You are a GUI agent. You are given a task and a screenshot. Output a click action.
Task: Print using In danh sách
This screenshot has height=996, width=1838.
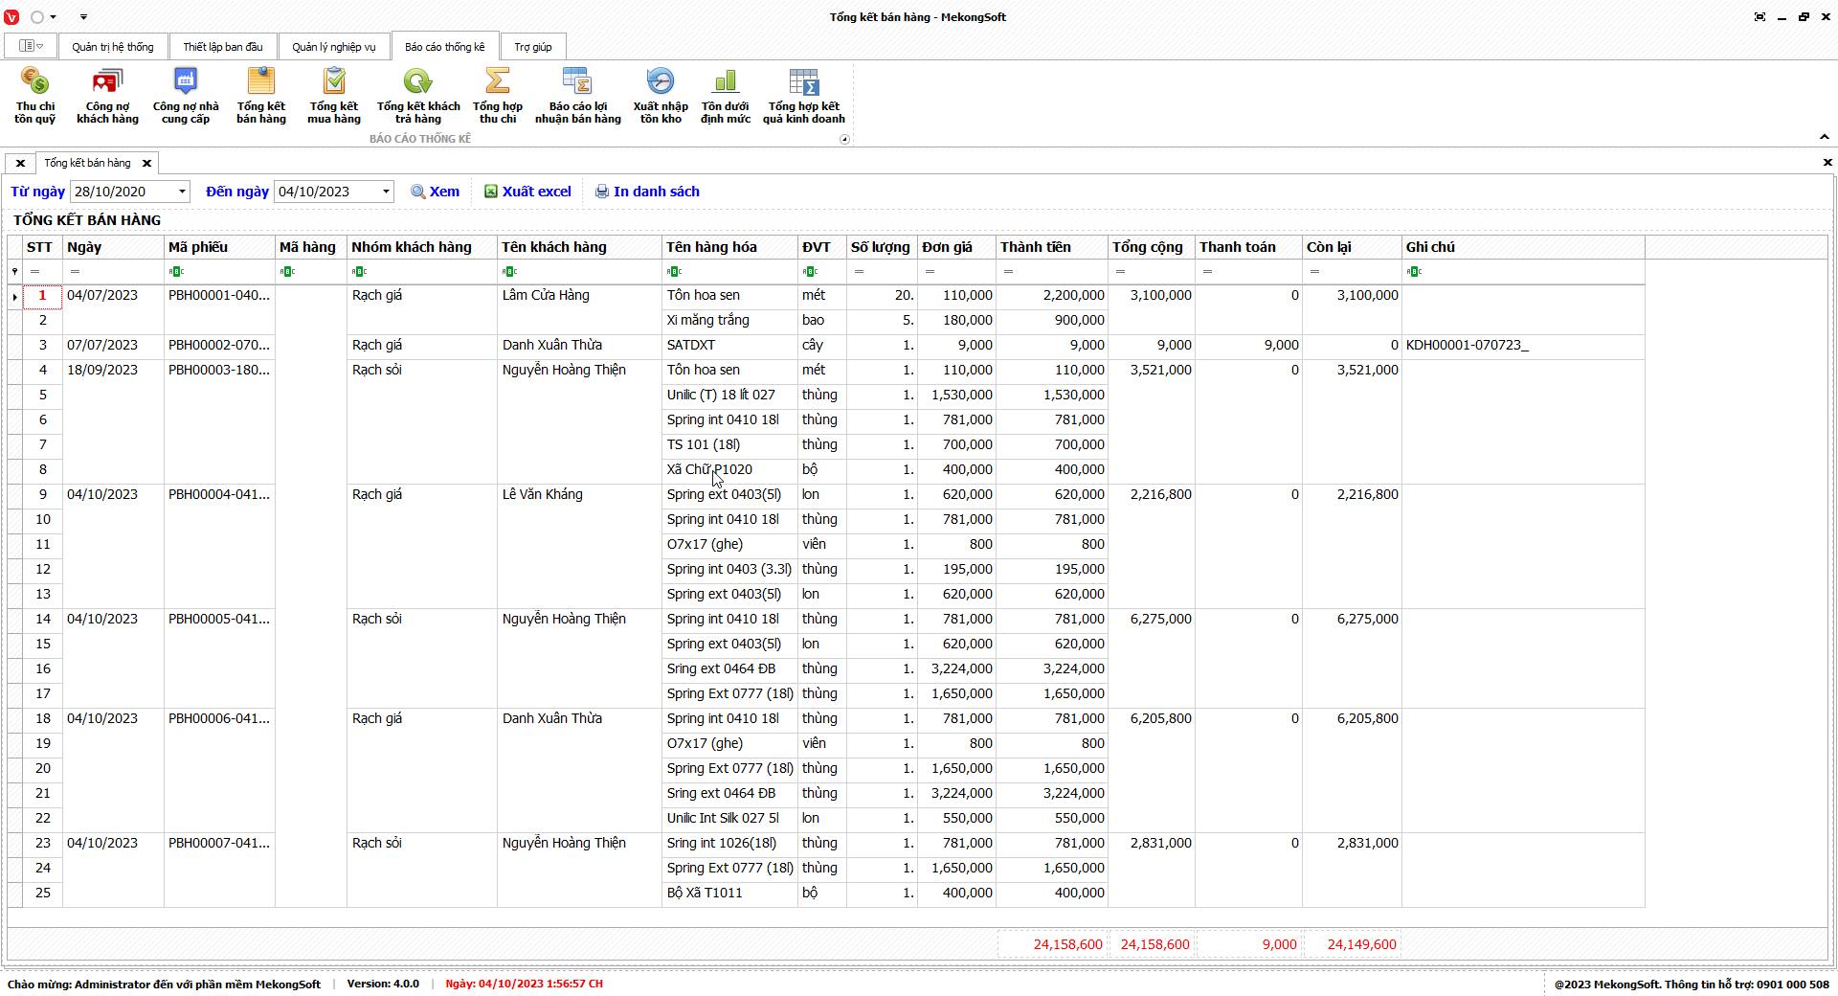[647, 192]
